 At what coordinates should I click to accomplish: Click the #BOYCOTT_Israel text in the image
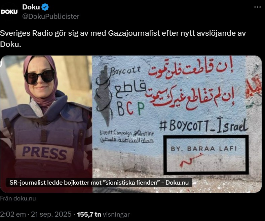pos(203,125)
